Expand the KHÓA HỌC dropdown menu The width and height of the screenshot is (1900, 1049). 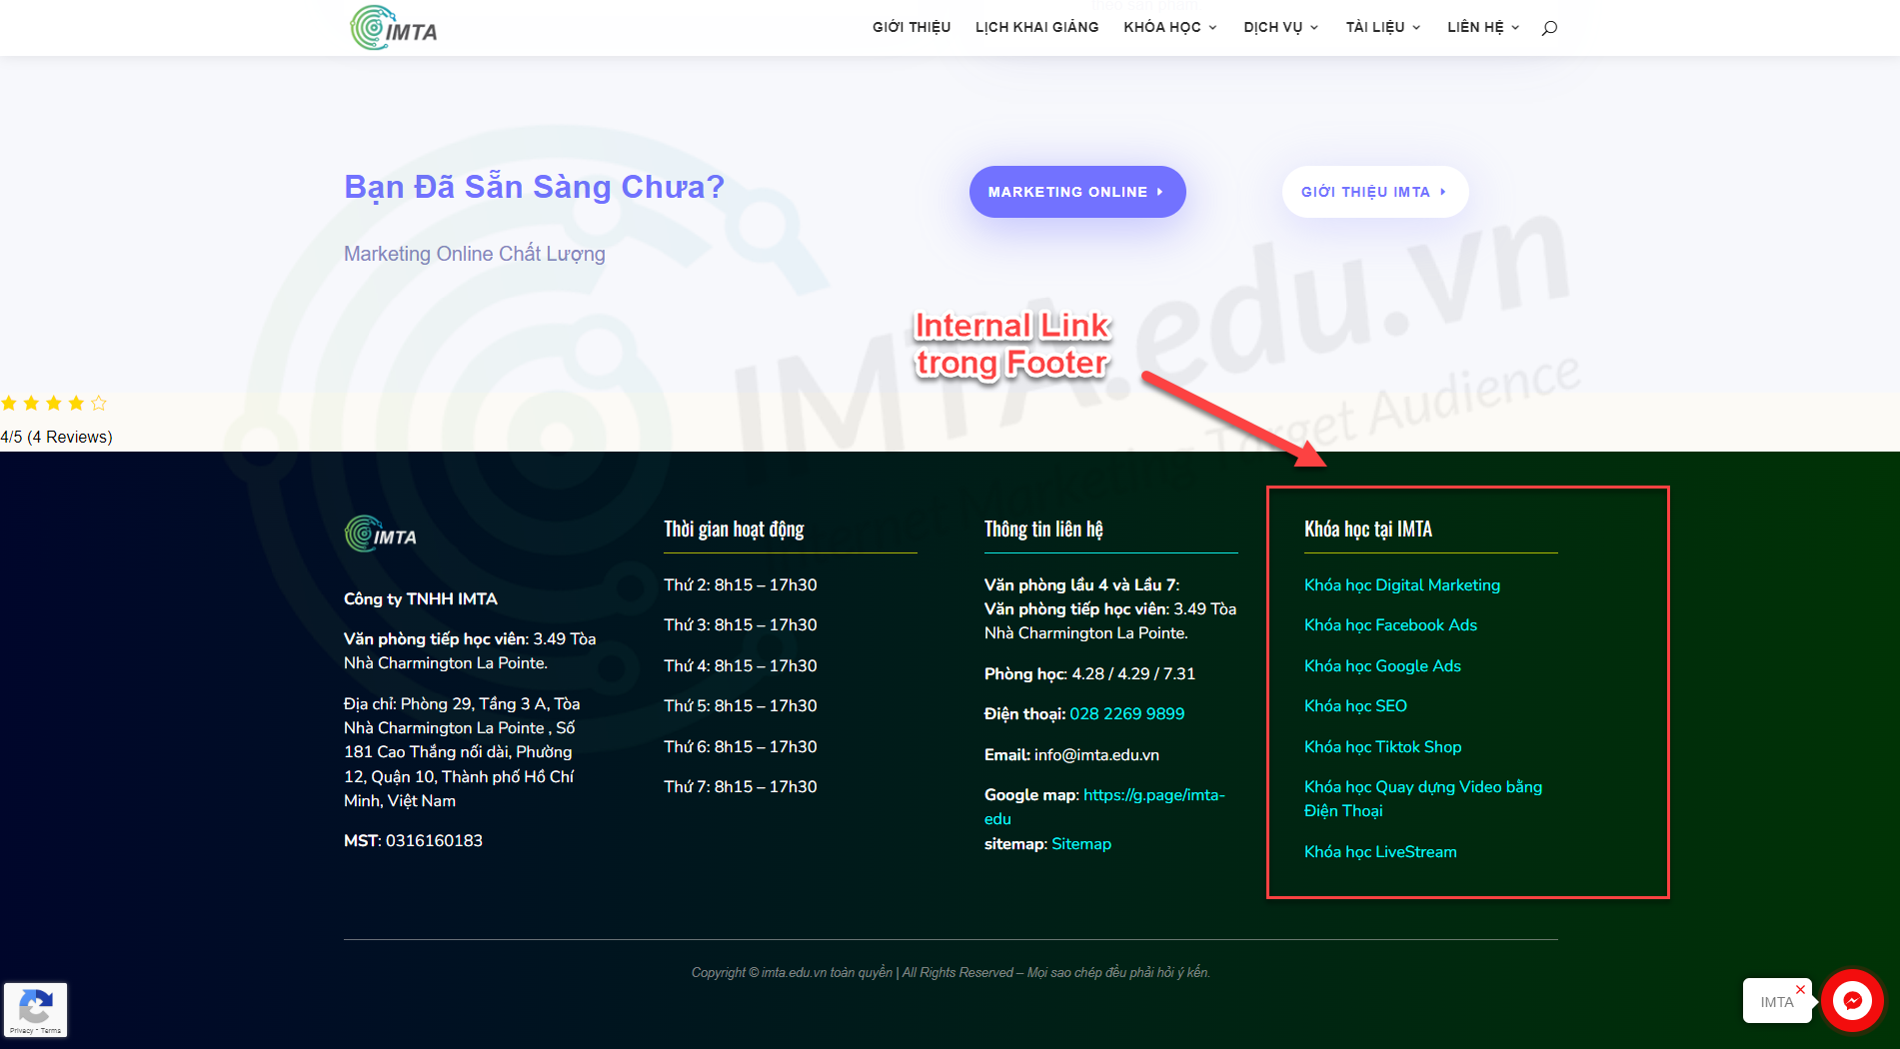click(1170, 27)
